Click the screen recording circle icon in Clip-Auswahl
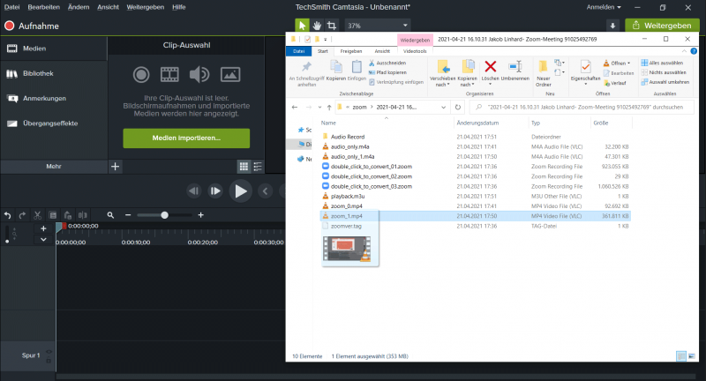This screenshot has height=381, width=706. click(x=141, y=75)
